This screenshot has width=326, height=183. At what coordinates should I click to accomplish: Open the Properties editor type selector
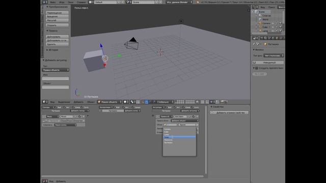point(255,38)
